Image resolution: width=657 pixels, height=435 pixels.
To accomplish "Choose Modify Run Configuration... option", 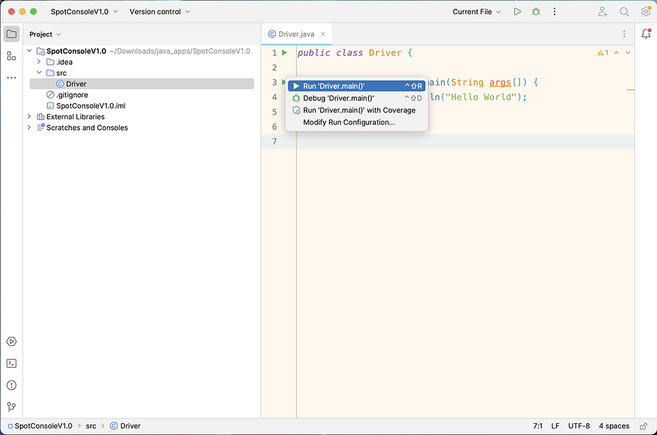I will (x=349, y=122).
